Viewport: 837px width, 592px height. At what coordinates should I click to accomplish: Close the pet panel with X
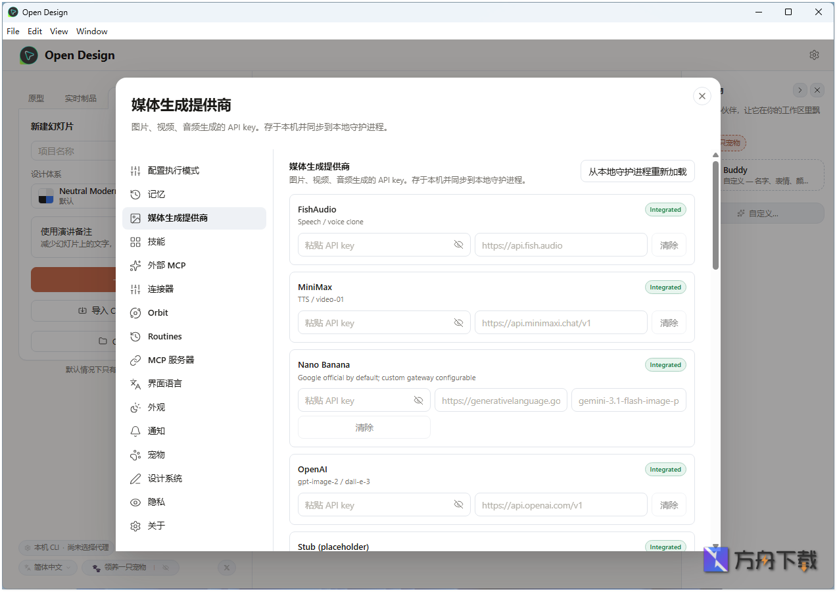(x=817, y=90)
